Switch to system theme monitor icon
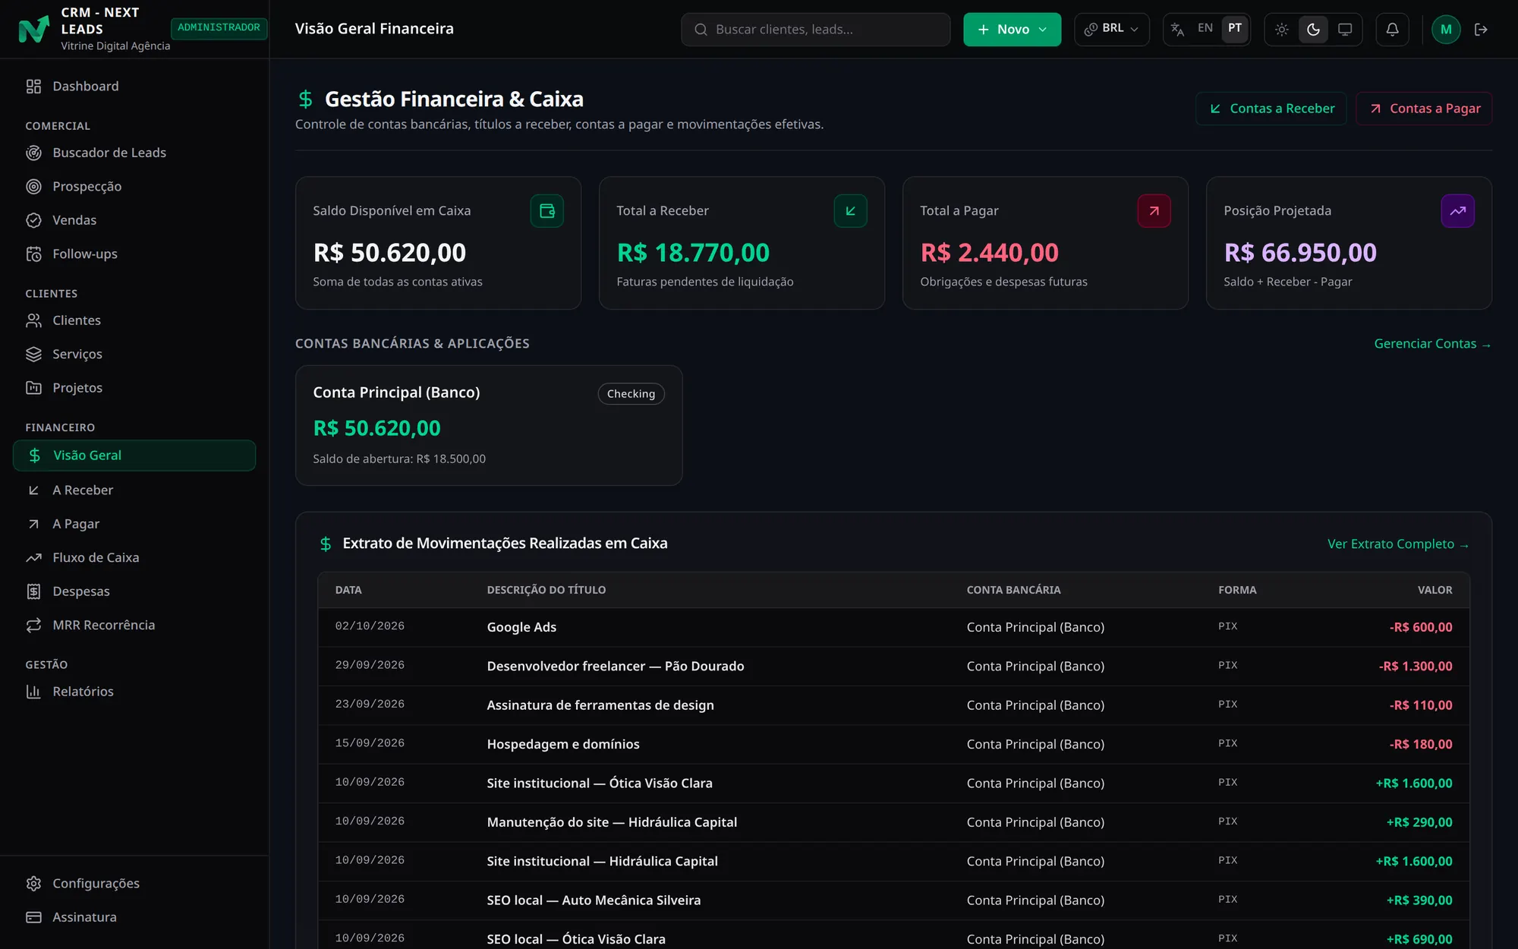 coord(1345,30)
